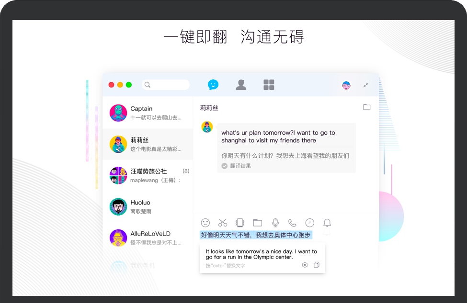The image size is (467, 303).
Task: Switch to the messages tab
Action: coord(213,84)
